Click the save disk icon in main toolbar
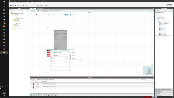 click(14, 5)
